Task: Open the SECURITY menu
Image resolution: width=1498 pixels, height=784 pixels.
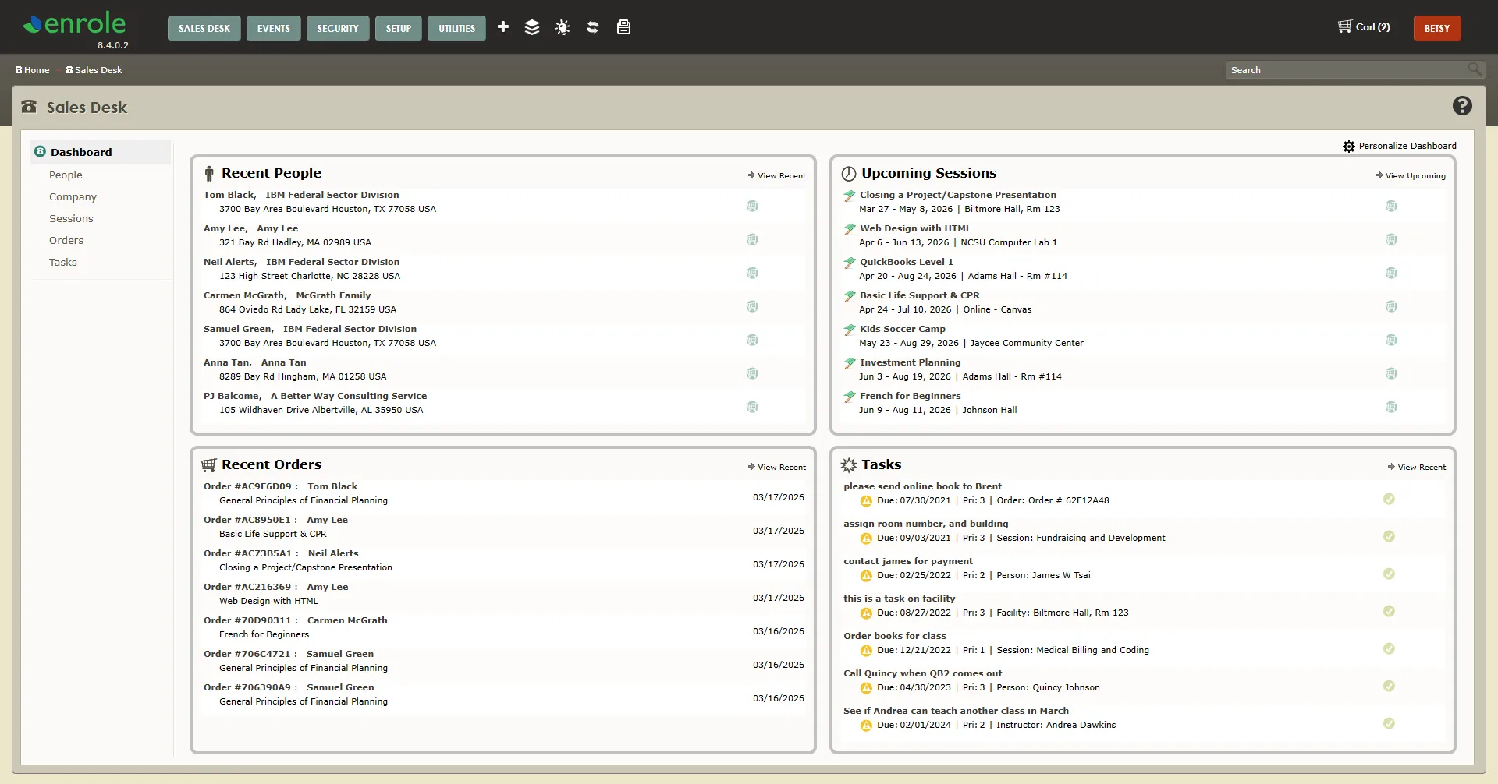Action: [x=338, y=28]
